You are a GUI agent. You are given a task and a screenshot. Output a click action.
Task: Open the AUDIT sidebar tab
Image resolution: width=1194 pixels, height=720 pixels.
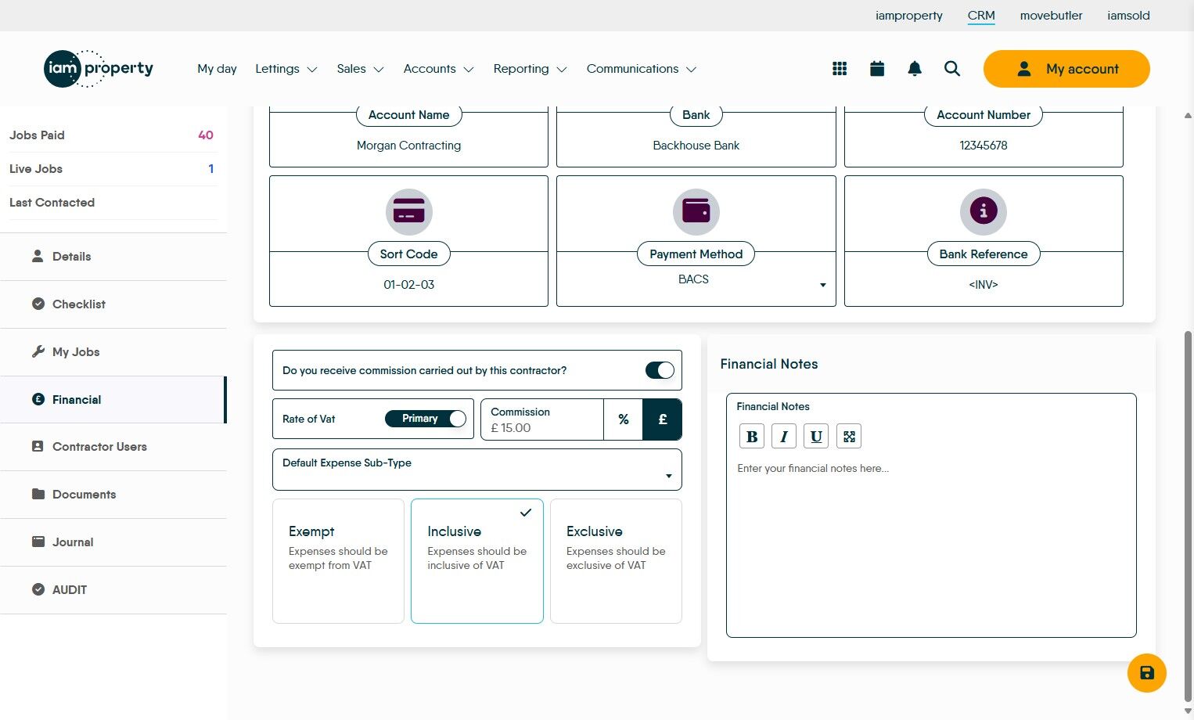[113, 590]
